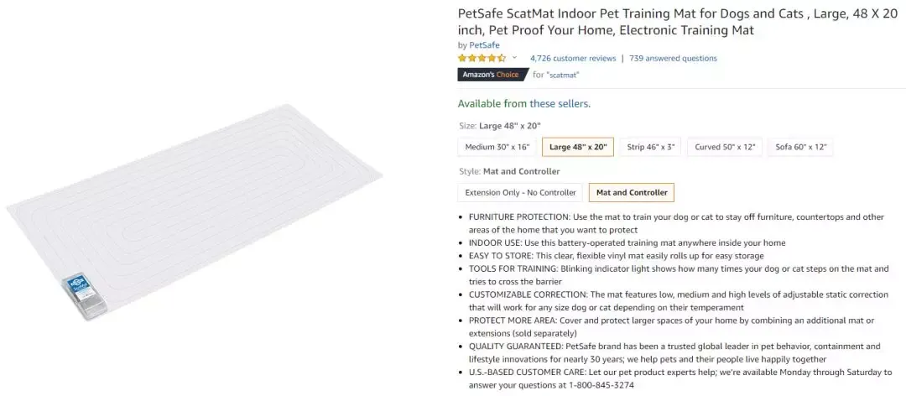Image resolution: width=906 pixels, height=396 pixels.
Task: Select size Large 48" x 20"
Action: [578, 147]
